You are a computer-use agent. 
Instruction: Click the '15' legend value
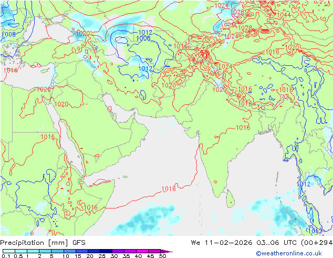78,256
